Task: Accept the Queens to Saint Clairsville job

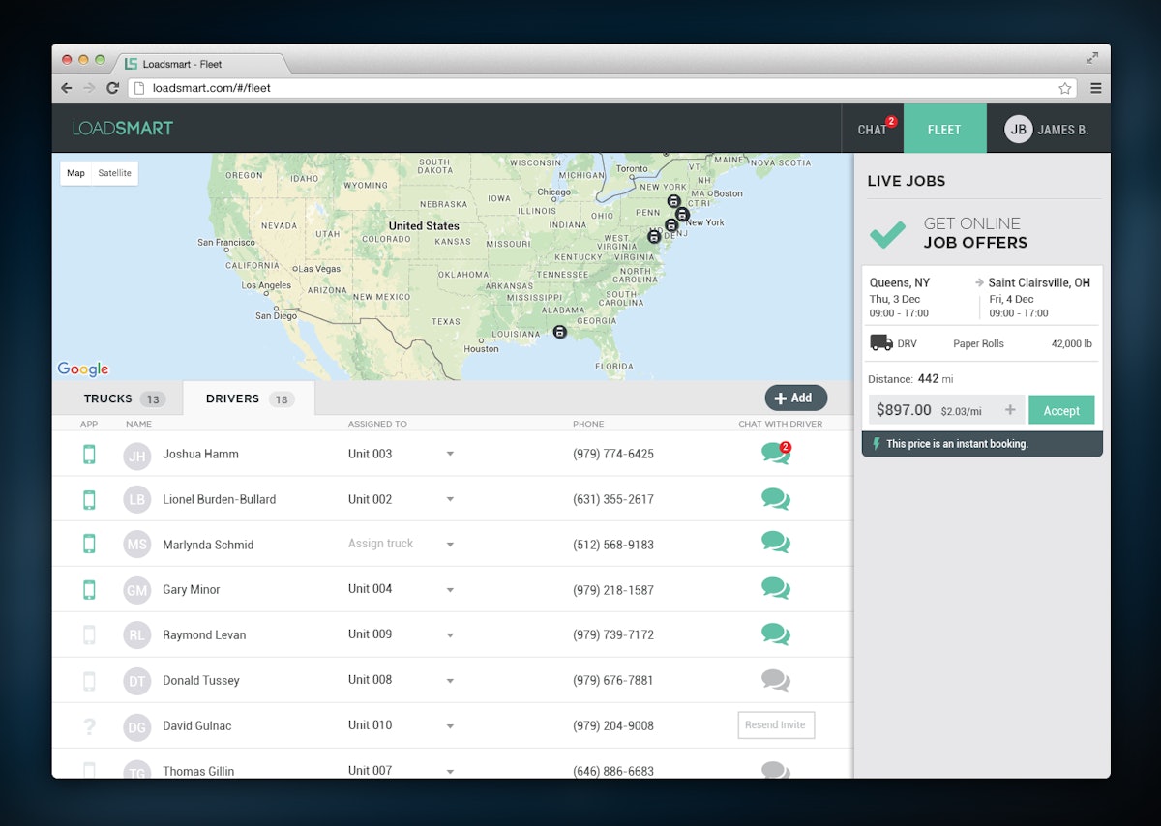Action: [x=1060, y=410]
